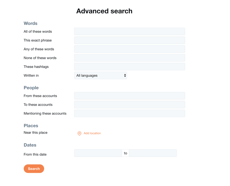Click the People section heading
The image size is (230, 186).
(31, 88)
